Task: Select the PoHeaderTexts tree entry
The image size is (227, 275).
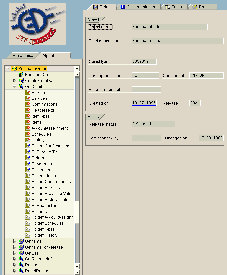Action: pyautogui.click(x=46, y=206)
